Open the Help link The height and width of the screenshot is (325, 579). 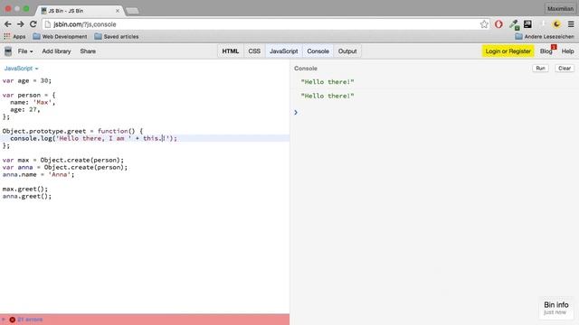tap(567, 51)
